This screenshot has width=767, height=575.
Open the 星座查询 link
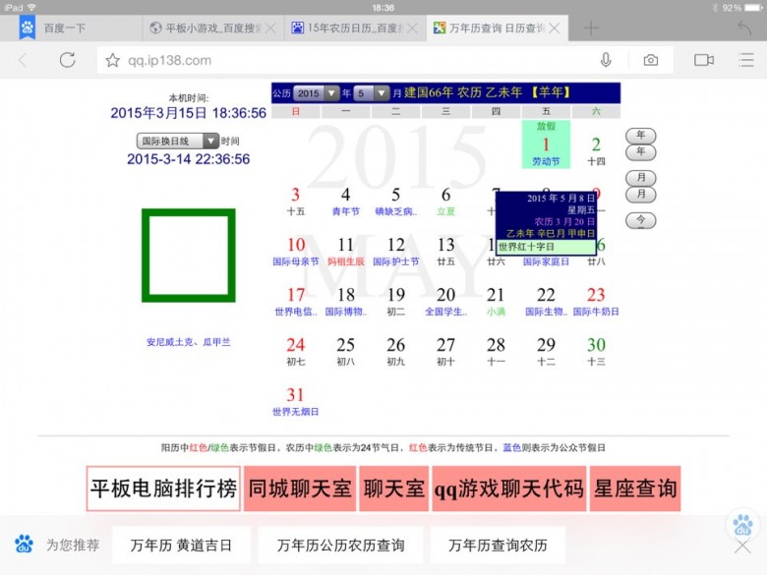(x=634, y=489)
